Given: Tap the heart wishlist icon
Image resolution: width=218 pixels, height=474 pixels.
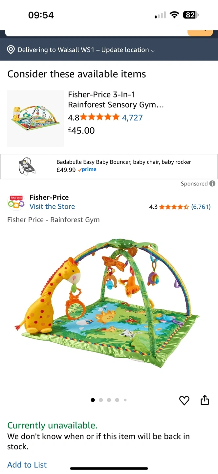Looking at the screenshot, I should click(x=184, y=400).
